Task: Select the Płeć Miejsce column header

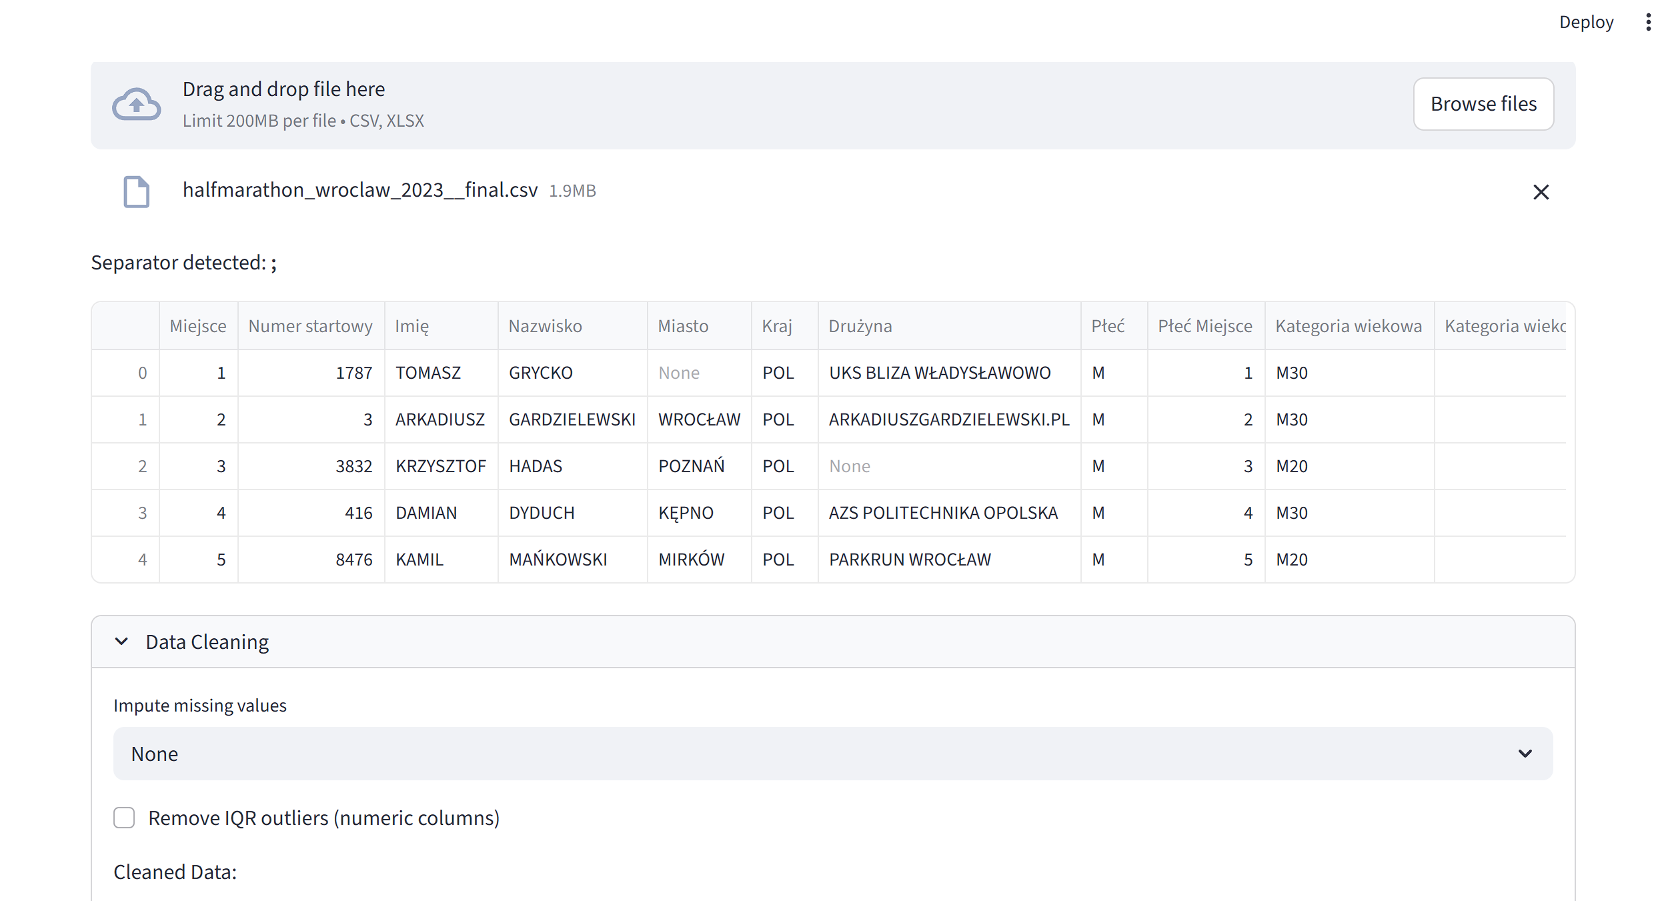Action: [1204, 326]
